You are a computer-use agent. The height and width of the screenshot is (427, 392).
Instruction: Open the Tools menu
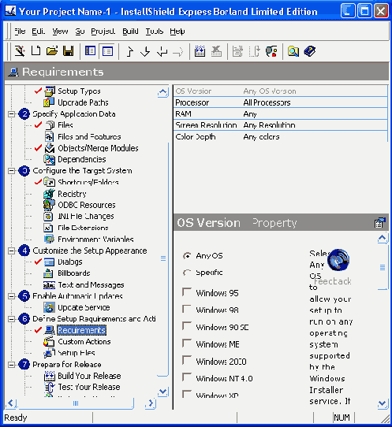pyautogui.click(x=155, y=32)
